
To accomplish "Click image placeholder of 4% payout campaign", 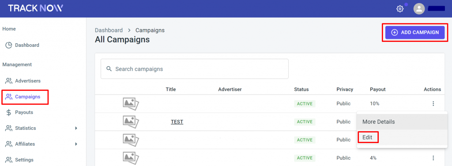I will coord(131,158).
